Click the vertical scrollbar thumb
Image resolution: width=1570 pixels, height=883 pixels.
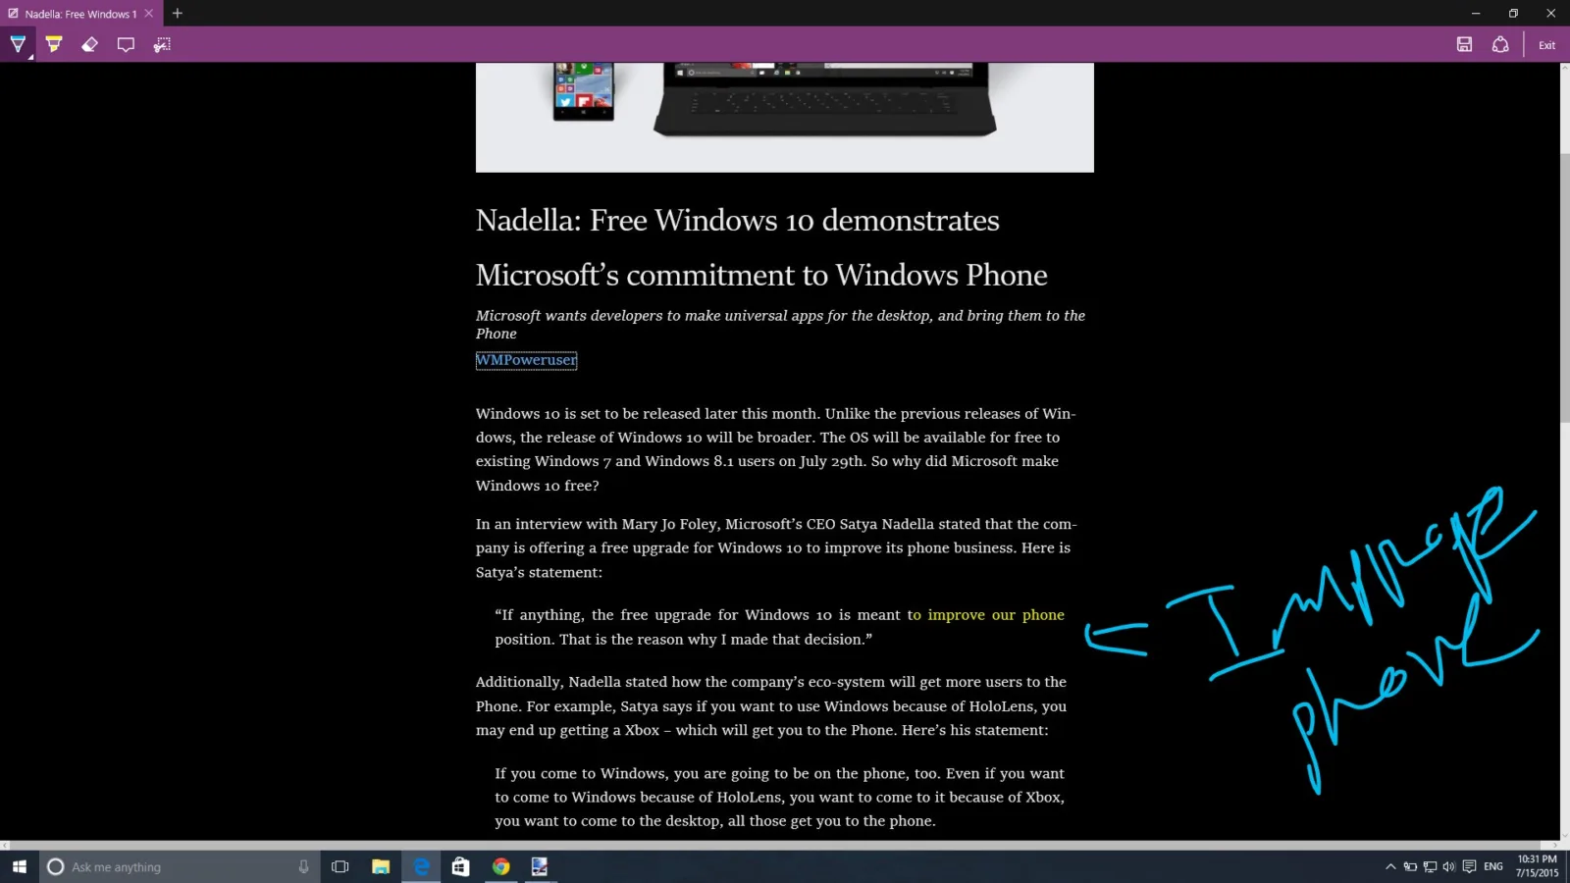pyautogui.click(x=1564, y=288)
